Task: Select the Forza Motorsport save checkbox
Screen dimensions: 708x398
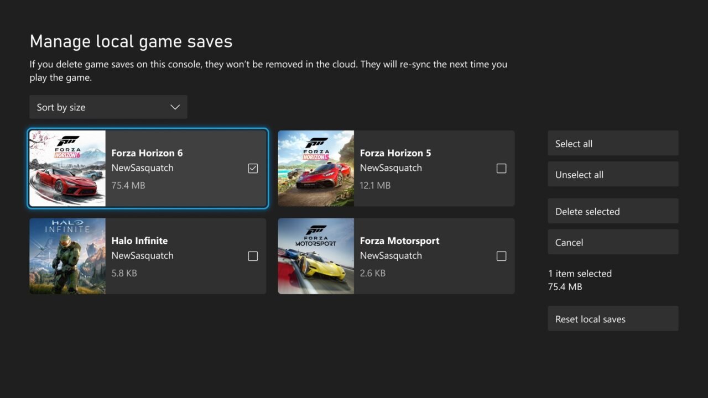Action: (501, 256)
